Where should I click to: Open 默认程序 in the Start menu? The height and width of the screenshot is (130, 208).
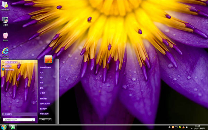tap(43, 109)
